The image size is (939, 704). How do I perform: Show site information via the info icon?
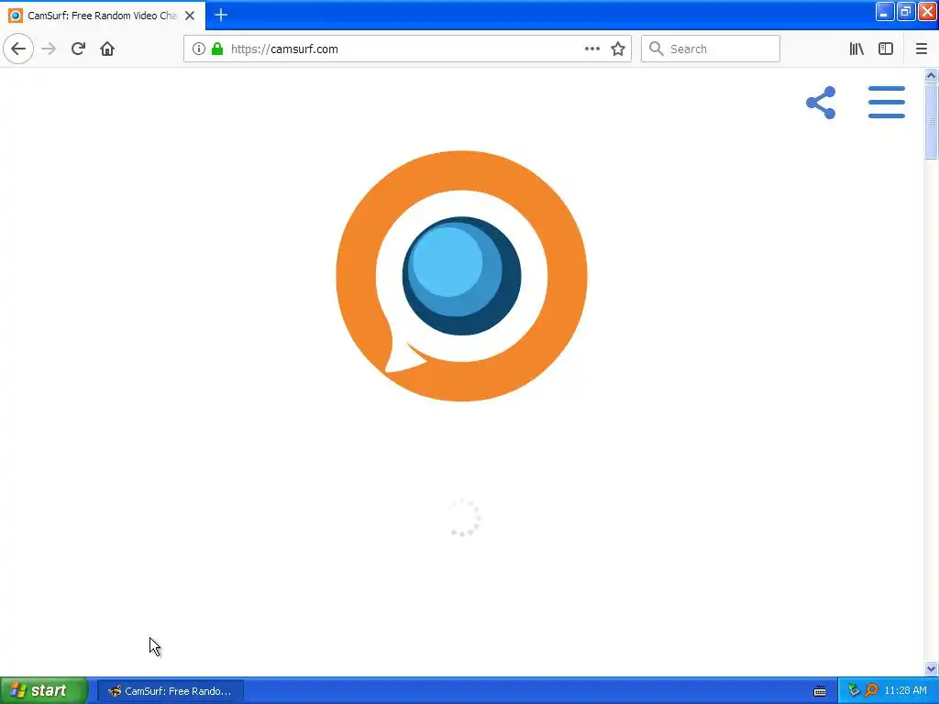click(199, 49)
